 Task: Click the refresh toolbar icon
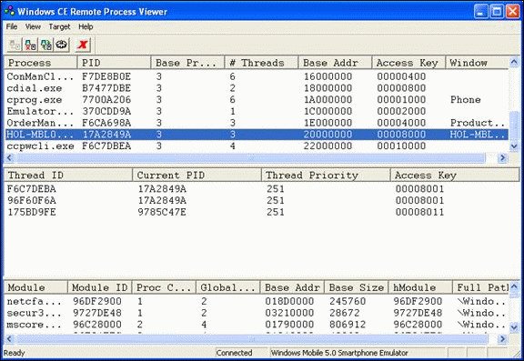click(62, 45)
